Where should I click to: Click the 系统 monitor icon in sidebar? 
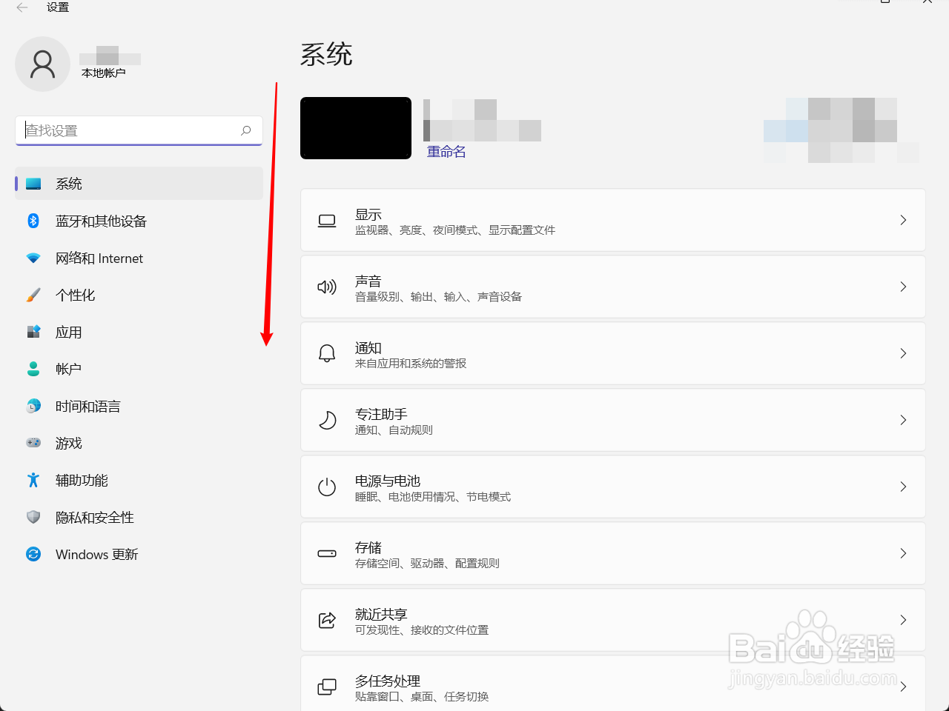[x=33, y=184]
